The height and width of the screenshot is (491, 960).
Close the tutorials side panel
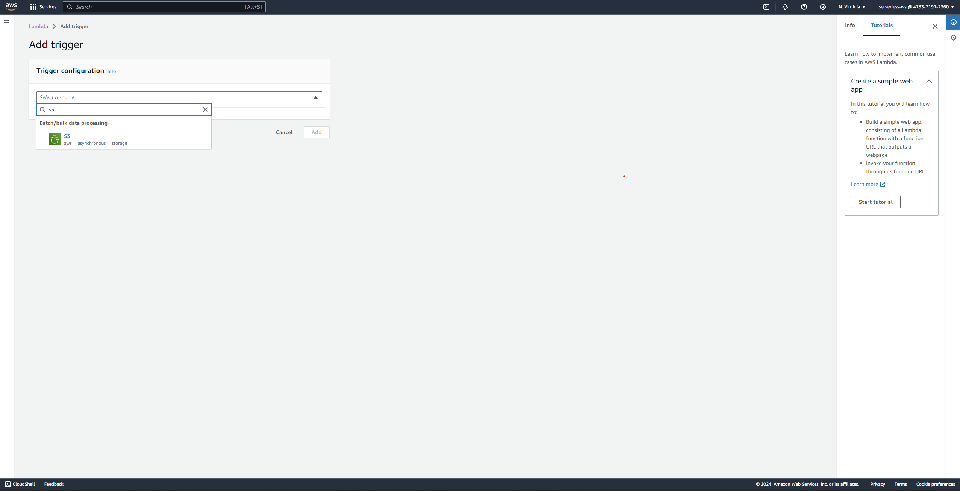pyautogui.click(x=935, y=26)
